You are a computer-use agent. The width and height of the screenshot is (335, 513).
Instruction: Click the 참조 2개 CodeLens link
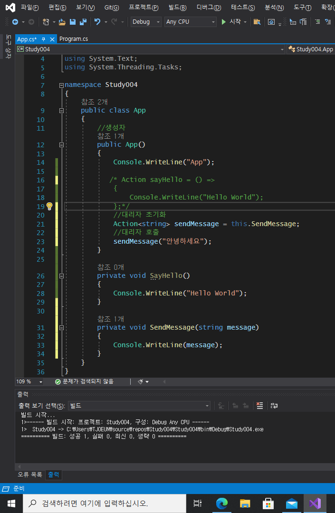pos(94,102)
